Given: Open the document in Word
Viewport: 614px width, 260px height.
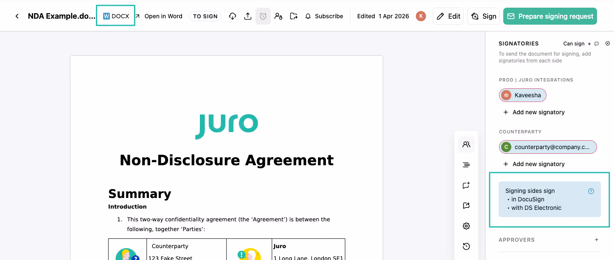Looking at the screenshot, I should pos(159,16).
